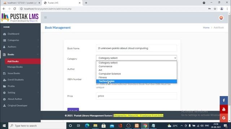Open the YouTube social button
This screenshot has width=231, height=129.
point(224,109)
